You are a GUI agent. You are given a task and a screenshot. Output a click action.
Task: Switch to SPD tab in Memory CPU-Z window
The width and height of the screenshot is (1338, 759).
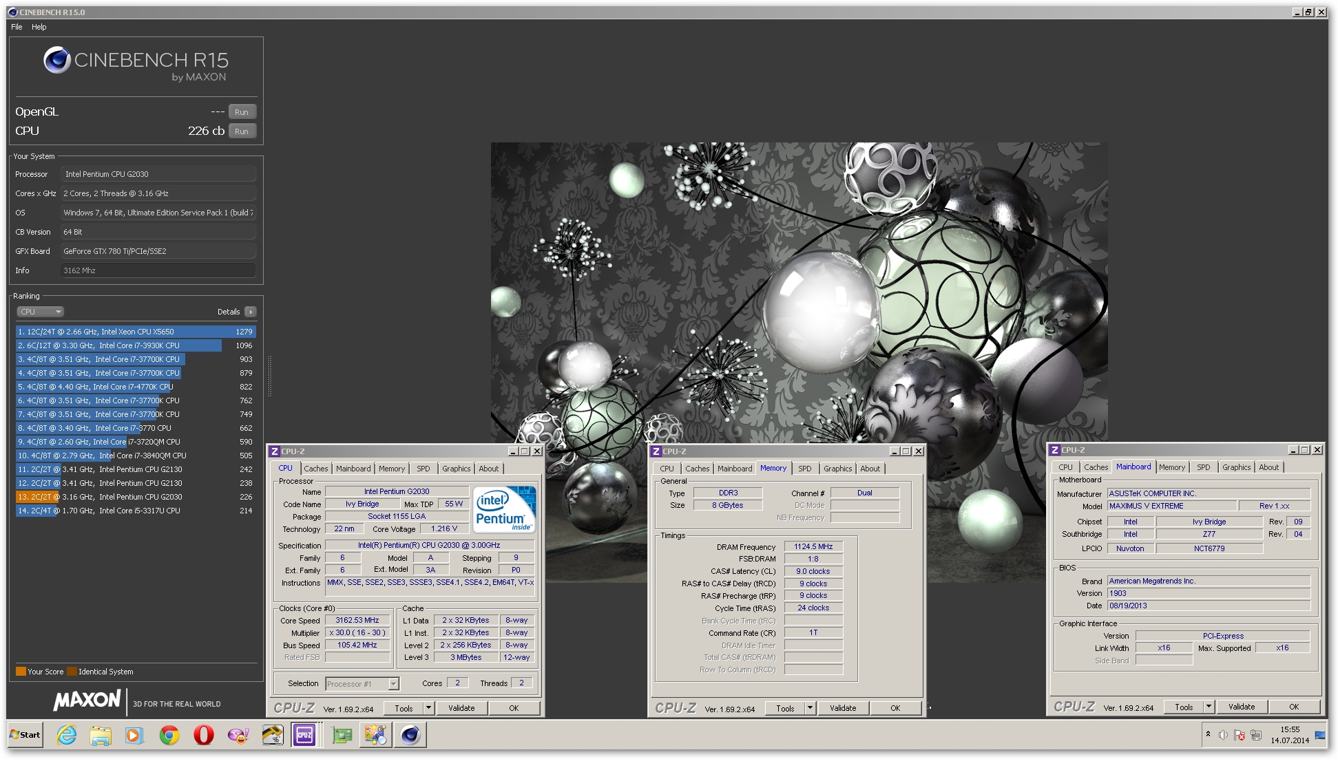coord(804,469)
